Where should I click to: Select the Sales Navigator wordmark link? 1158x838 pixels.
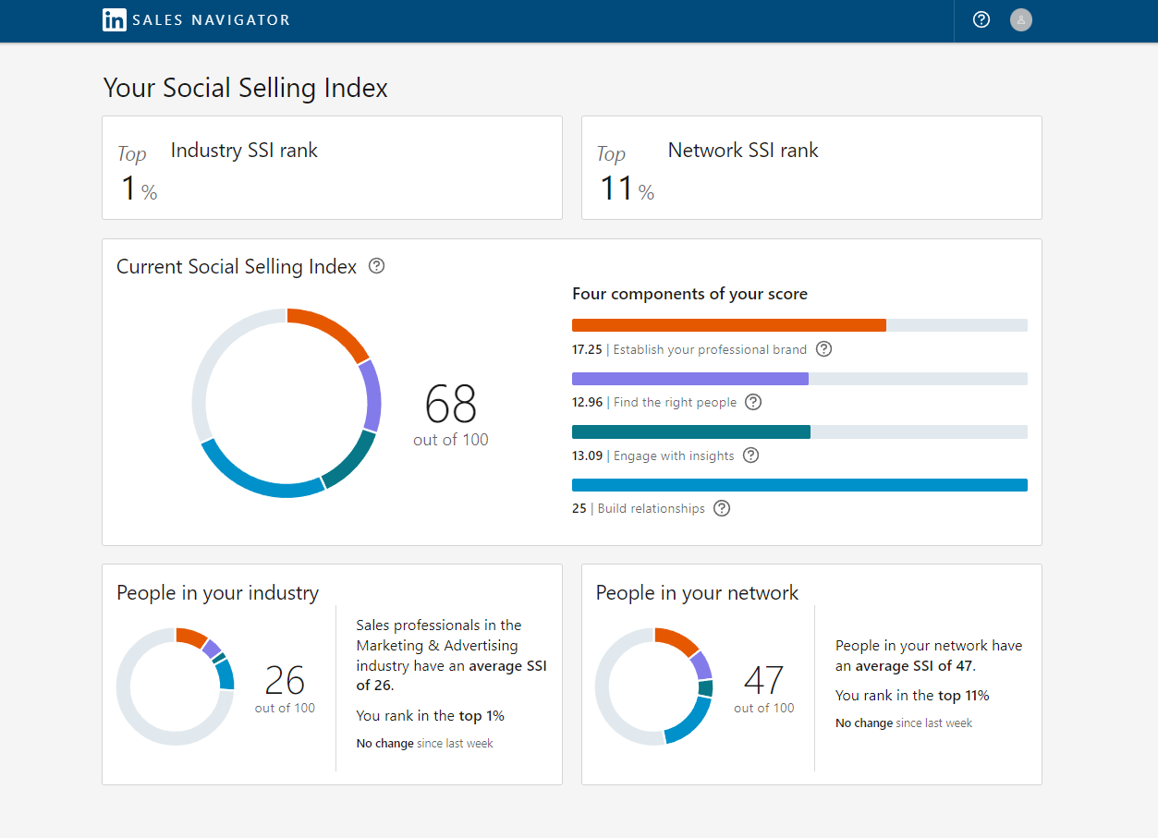(213, 19)
